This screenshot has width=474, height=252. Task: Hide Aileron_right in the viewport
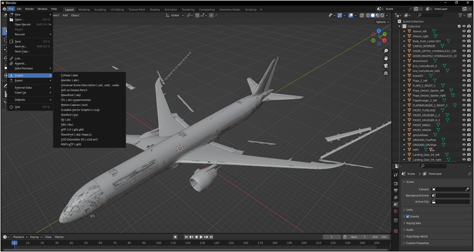464,36
